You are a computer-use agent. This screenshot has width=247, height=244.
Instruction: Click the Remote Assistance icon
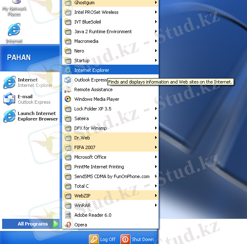pos(68,89)
